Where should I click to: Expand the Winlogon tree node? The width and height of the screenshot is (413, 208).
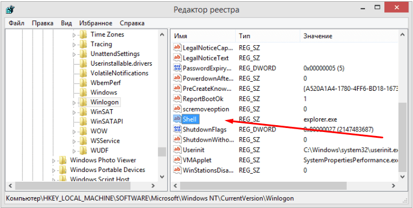(74, 102)
